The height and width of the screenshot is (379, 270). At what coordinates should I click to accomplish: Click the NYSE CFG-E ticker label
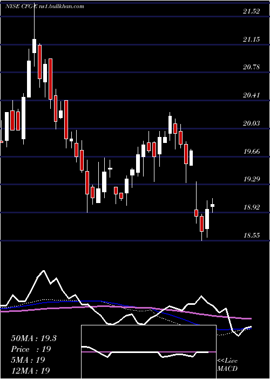coord(21,6)
